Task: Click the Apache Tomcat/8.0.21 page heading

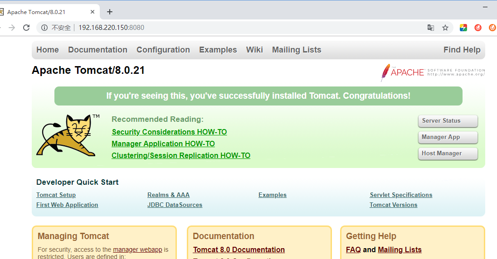Action: tap(88, 70)
